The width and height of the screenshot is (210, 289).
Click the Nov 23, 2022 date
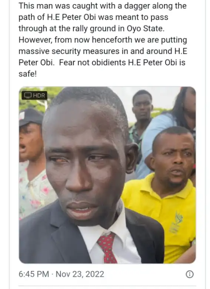pyautogui.click(x=80, y=274)
